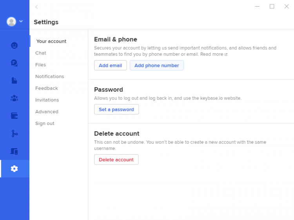Open the Git icon in sidebar

[x=15, y=134]
